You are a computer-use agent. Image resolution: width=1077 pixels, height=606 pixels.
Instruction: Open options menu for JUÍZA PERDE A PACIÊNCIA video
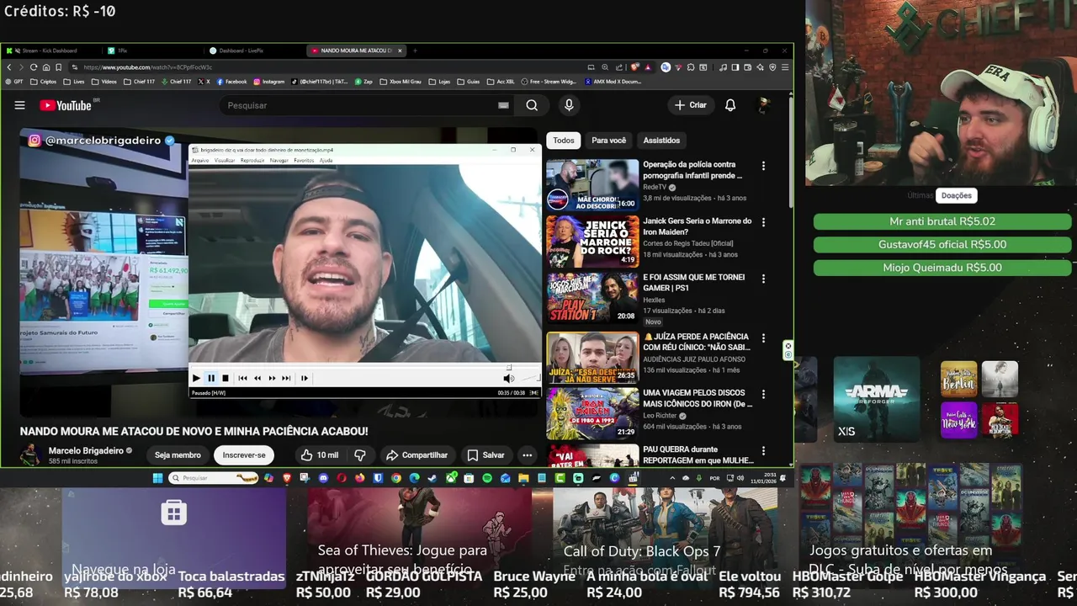(x=763, y=338)
